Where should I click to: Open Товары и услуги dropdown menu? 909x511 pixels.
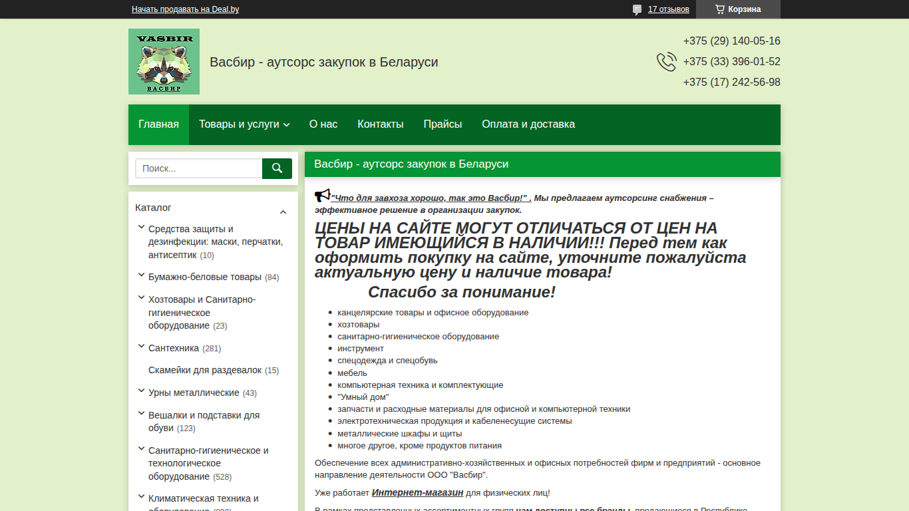pyautogui.click(x=244, y=124)
